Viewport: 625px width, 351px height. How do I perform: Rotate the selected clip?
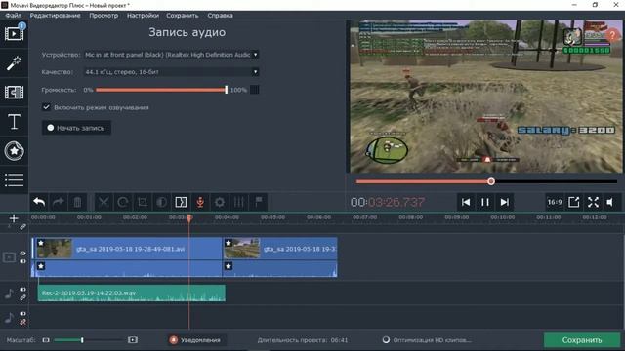pos(122,202)
